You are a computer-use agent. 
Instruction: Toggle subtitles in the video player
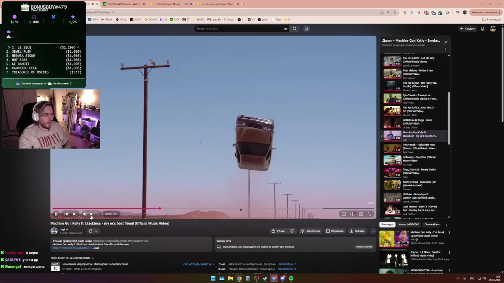pos(344,214)
